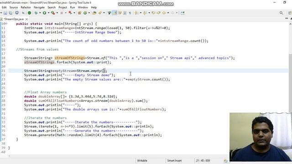Screen dimensions: 292x164
Task: Click the Open Task pencil icon
Action: [x=100, y=13]
